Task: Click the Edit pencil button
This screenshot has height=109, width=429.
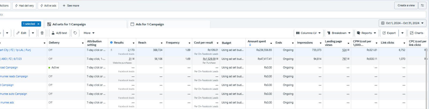Action: (x=21, y=33)
